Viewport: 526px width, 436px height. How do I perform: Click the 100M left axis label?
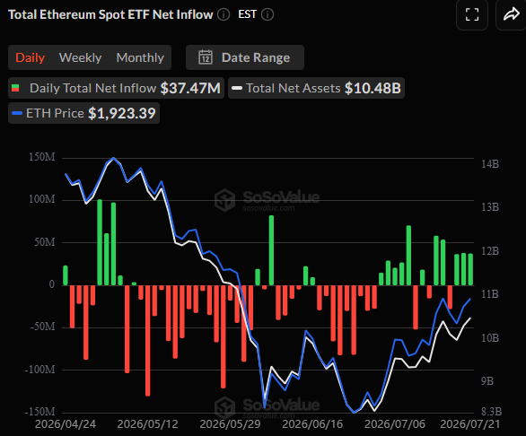click(42, 199)
